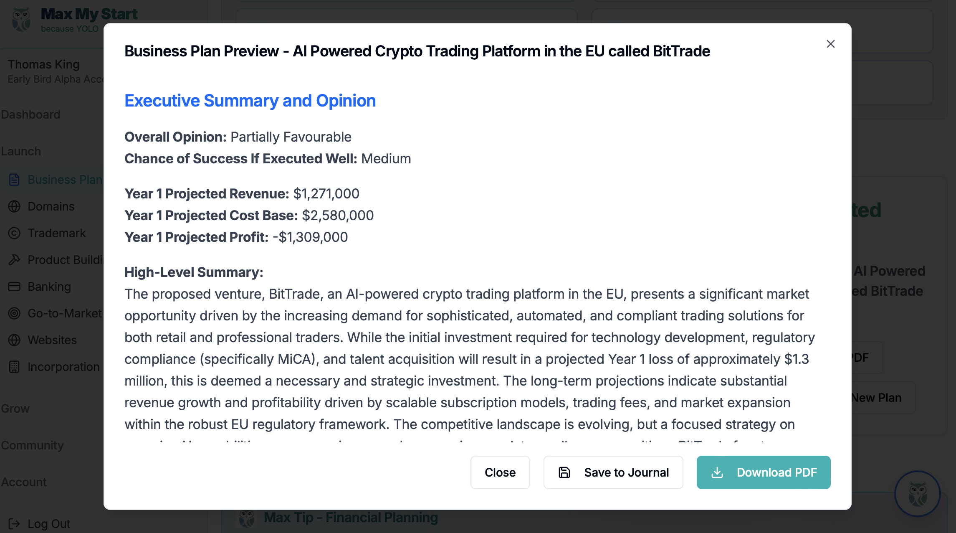
Task: Click the Banking card icon
Action: click(14, 287)
